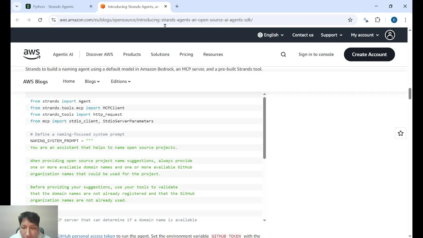The image size is (423, 238).
Task: Click Contact us link
Action: point(303,35)
